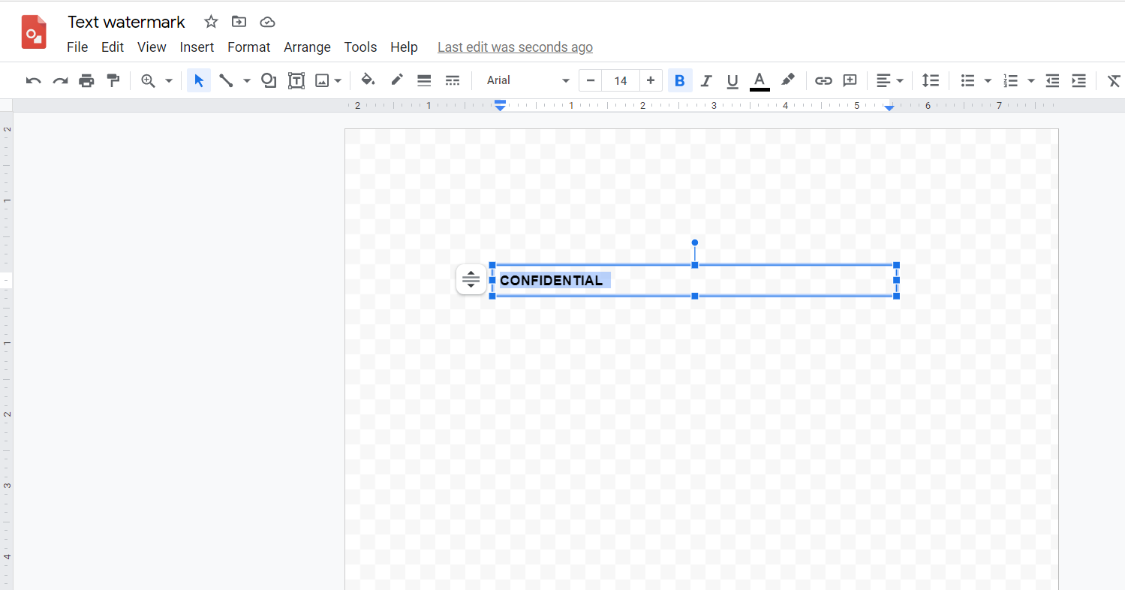
Task: Decrease the font size with minus
Action: 591,80
